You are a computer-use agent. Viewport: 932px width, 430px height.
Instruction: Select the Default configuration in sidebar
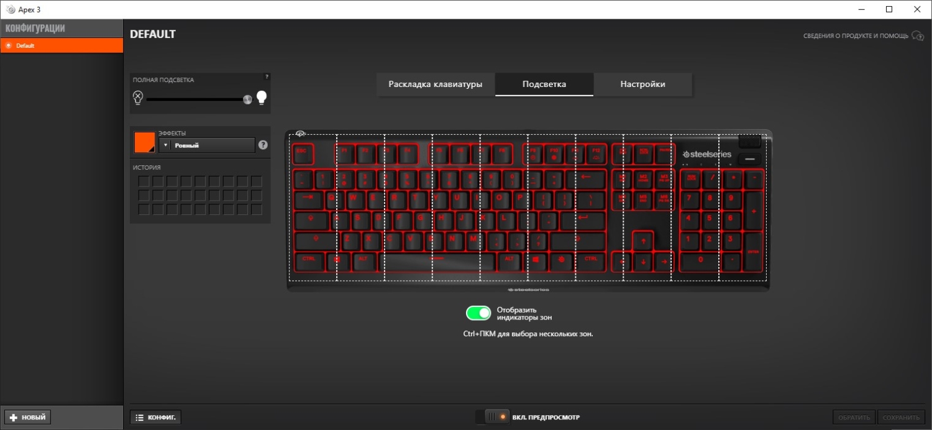point(62,45)
